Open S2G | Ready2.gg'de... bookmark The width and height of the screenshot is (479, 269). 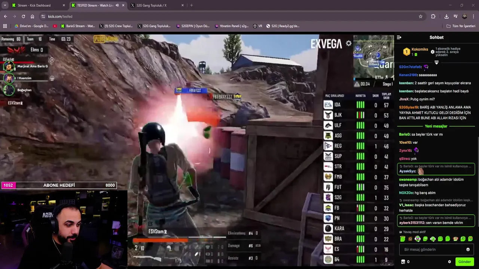click(x=283, y=26)
